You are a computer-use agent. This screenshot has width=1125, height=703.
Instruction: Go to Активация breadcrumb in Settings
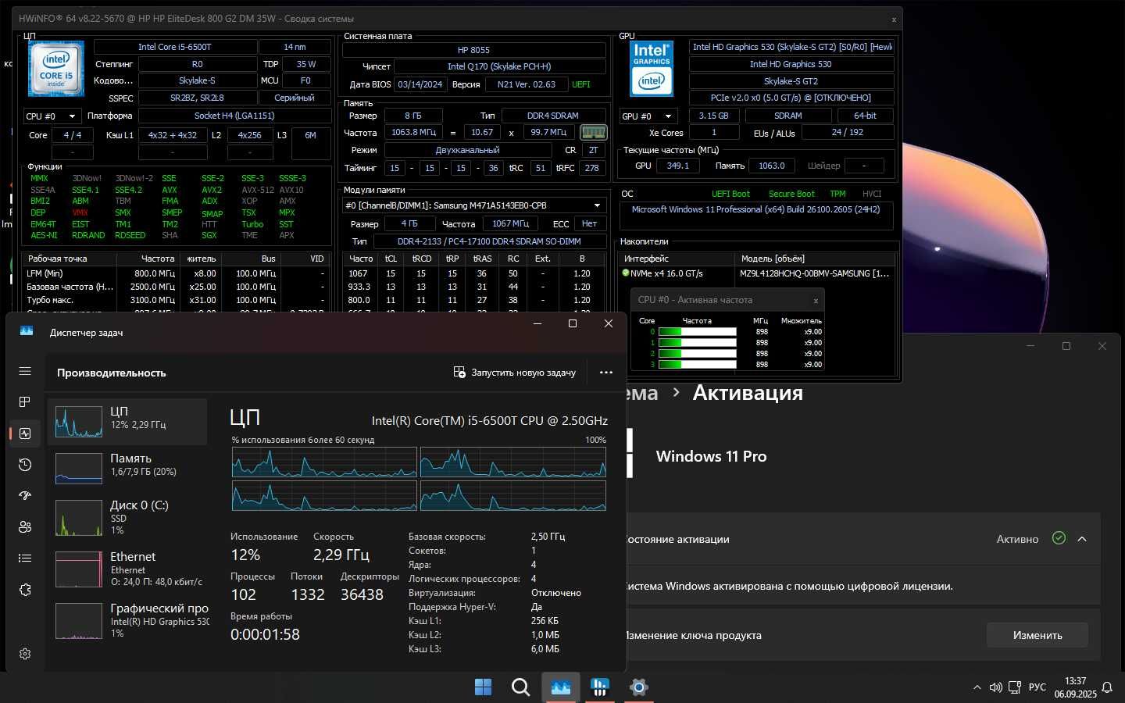pos(748,393)
